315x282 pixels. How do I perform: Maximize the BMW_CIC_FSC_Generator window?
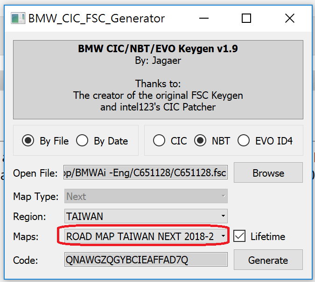(x=246, y=18)
